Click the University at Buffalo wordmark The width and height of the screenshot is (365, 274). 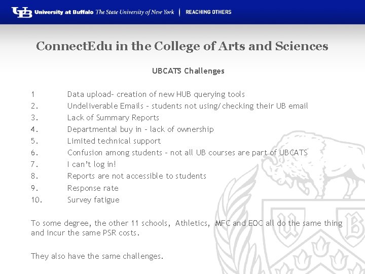63,12
